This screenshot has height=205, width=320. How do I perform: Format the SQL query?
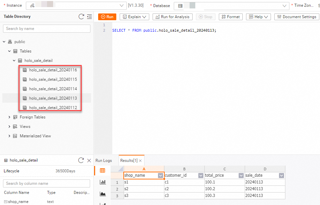[231, 16]
